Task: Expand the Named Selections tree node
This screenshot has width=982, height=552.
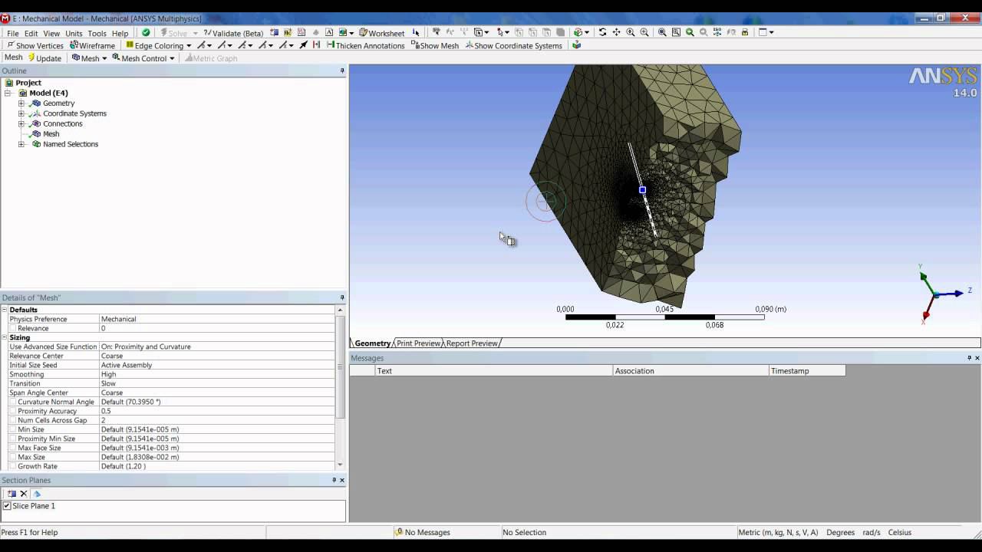Action: tap(21, 144)
